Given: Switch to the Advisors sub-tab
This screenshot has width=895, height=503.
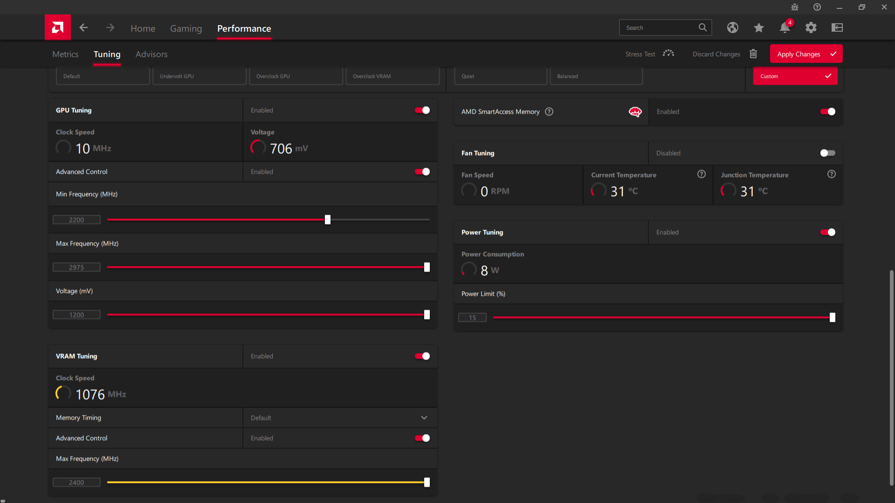Looking at the screenshot, I should tap(151, 54).
